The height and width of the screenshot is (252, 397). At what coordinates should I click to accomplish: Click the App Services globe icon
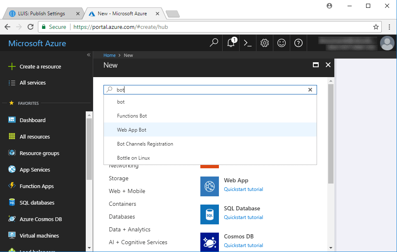tap(12, 169)
